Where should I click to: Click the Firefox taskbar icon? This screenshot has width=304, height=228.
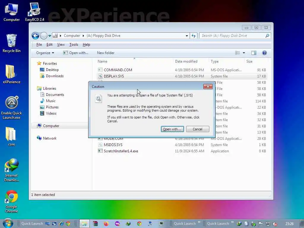click(106, 224)
